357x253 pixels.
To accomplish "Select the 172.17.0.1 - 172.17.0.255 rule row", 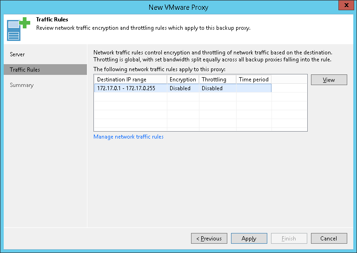I will 126,88.
